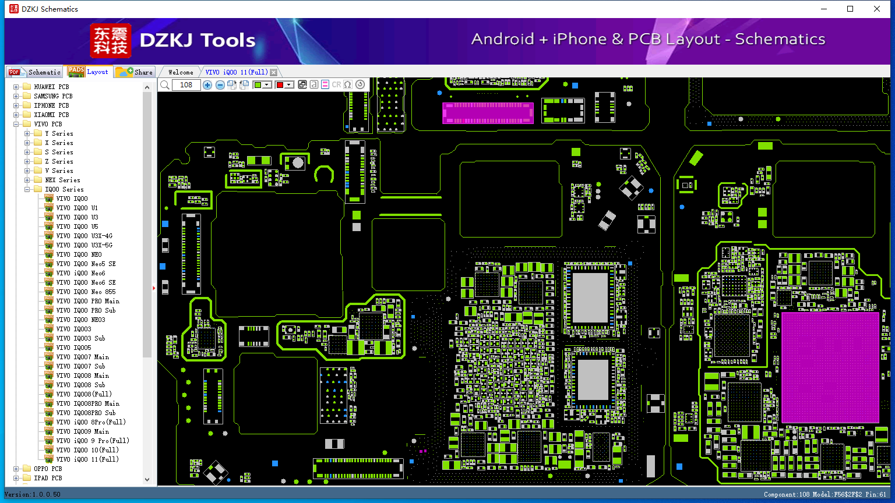Screen dimensions: 895x503
Task: Toggle the letter 'a' text display button
Action: [313, 85]
